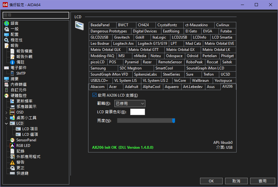Image resolution: width=278 pixels, height=187 pixels.
Task: Select the server icon next to SMTP
Action: 12,73
